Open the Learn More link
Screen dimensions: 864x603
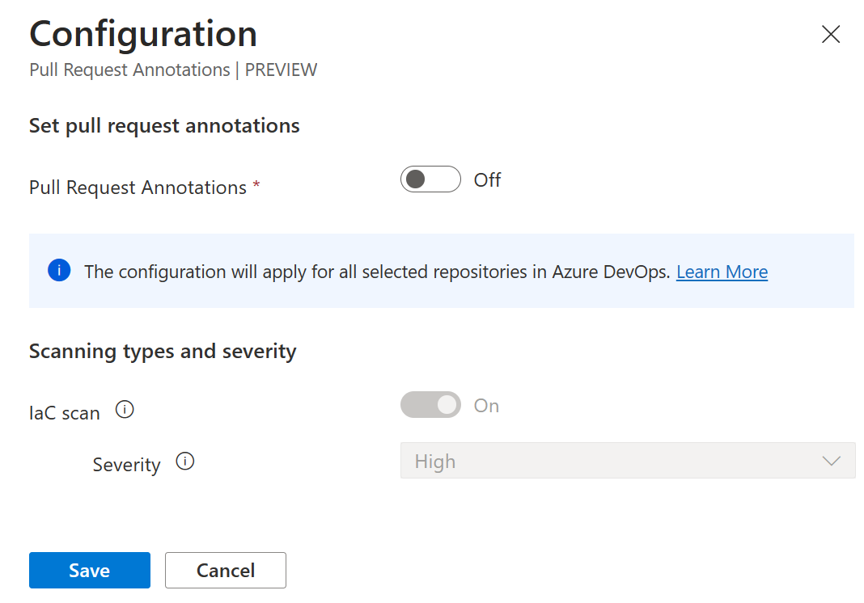point(722,272)
